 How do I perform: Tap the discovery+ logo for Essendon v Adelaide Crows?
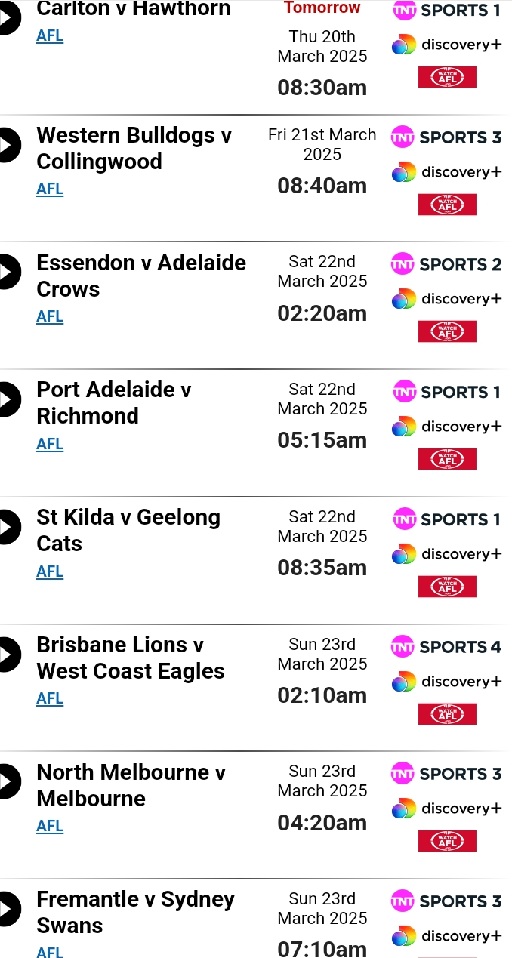click(446, 299)
